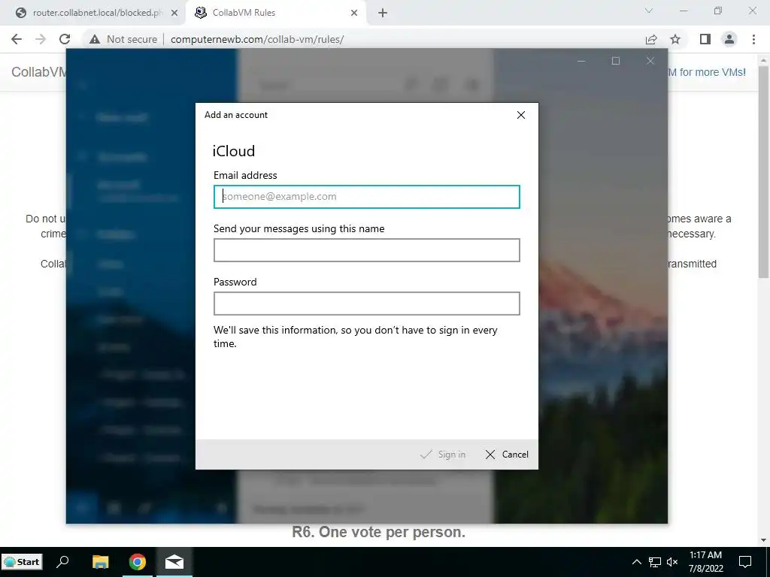Open the Chrome side panel

(705, 39)
